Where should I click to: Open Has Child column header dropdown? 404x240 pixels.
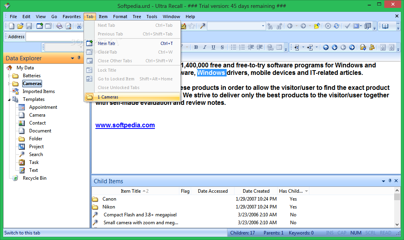pos(306,191)
